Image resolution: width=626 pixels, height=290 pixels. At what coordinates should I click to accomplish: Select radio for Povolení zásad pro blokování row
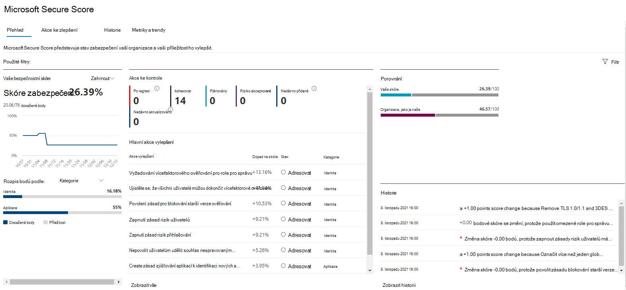click(283, 203)
